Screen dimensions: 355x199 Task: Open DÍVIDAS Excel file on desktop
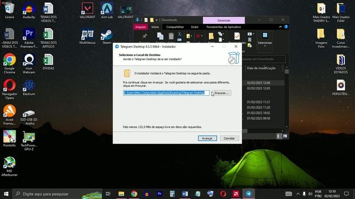click(x=48, y=62)
